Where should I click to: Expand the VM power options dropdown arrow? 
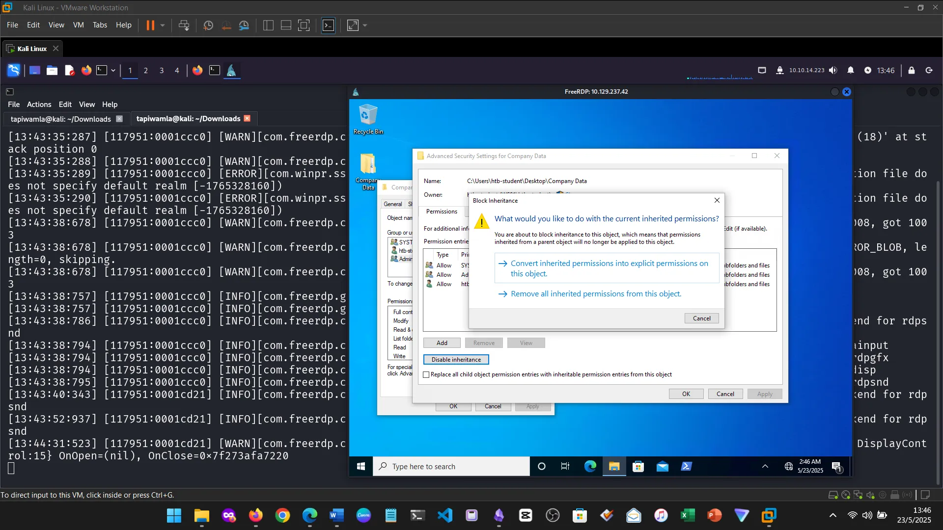(163, 26)
